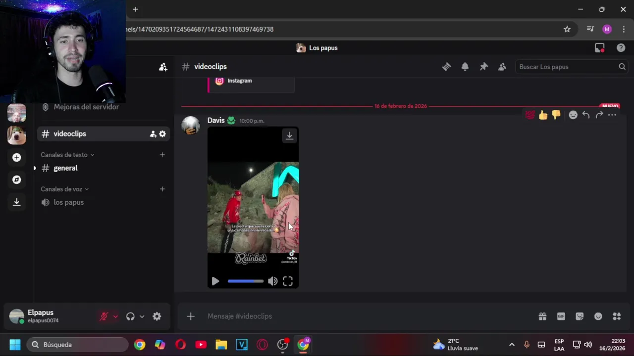The height and width of the screenshot is (356, 634).
Task: Open more message options menu
Action: pos(612,115)
